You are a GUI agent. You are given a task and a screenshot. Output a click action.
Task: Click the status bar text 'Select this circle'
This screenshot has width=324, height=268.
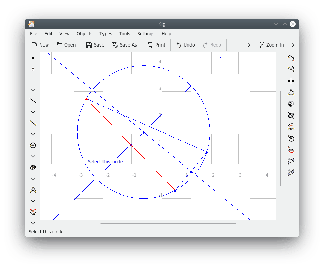click(x=46, y=232)
